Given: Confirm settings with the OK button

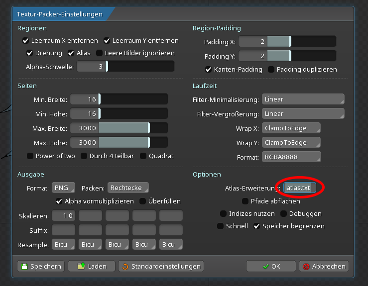Looking at the screenshot, I should coord(271,266).
